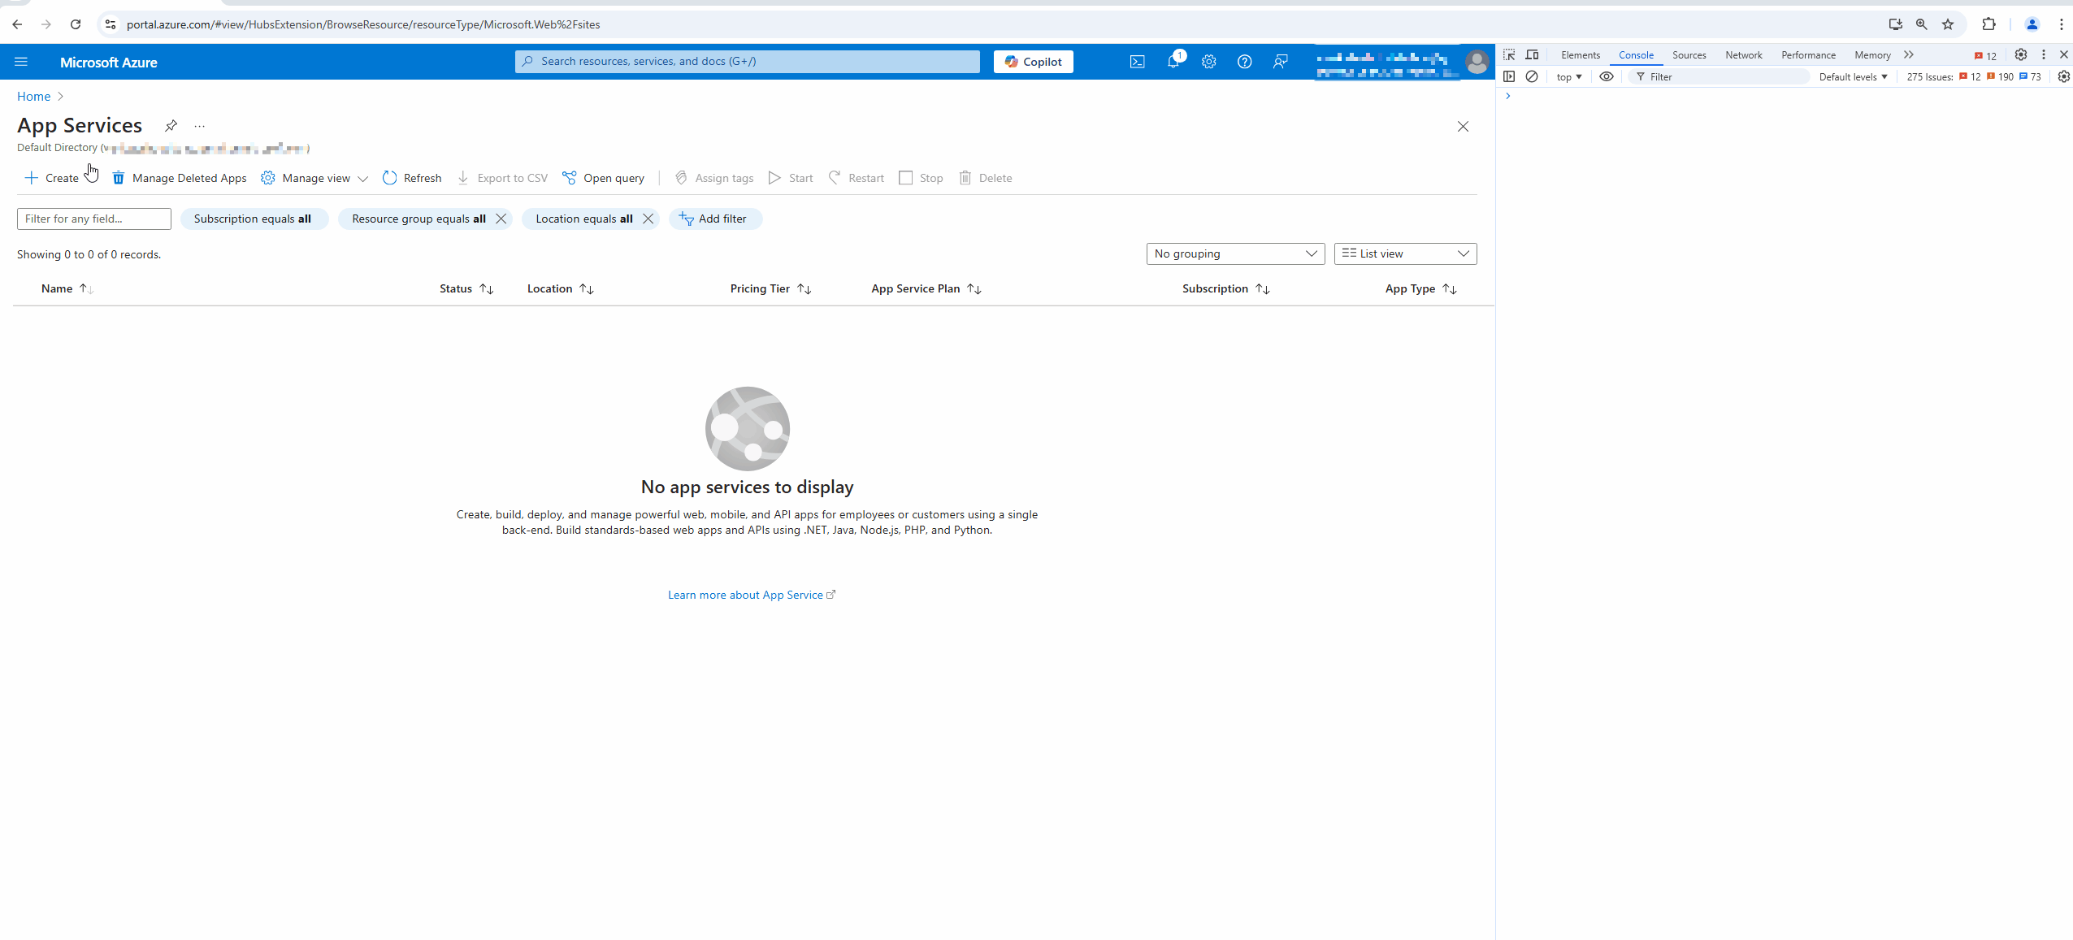The width and height of the screenshot is (2073, 940).
Task: Open the notifications bell
Action: [x=1173, y=62]
